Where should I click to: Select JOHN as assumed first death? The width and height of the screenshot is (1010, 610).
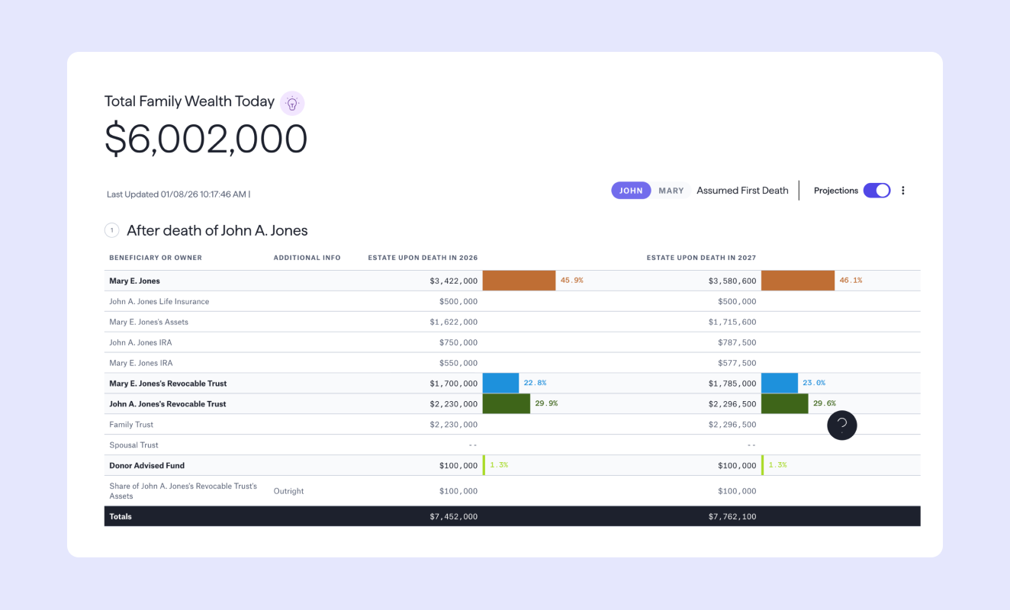pos(631,191)
